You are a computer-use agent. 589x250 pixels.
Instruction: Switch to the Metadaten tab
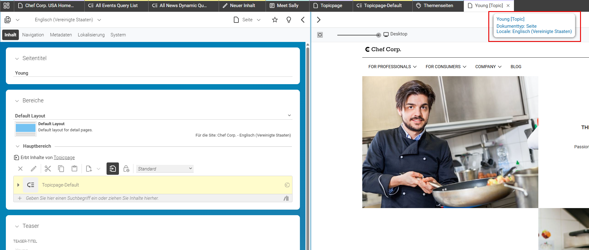(x=61, y=35)
